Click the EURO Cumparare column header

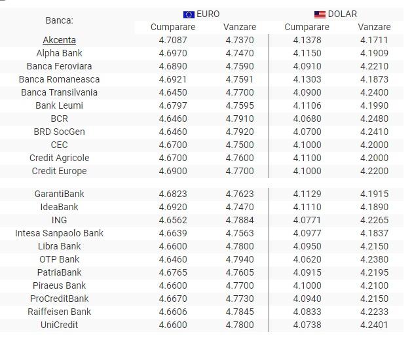coord(173,27)
